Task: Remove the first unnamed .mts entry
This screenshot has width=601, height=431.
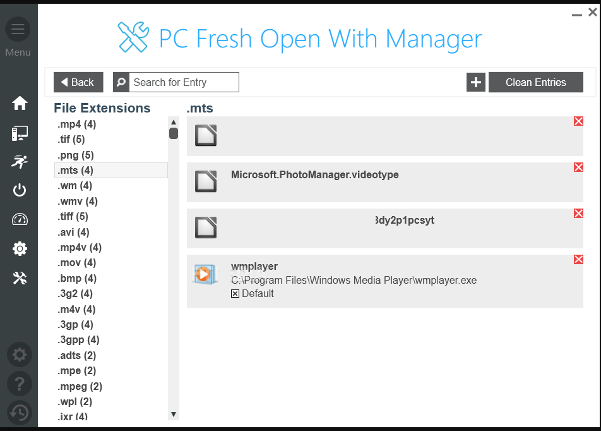Action: click(x=578, y=121)
